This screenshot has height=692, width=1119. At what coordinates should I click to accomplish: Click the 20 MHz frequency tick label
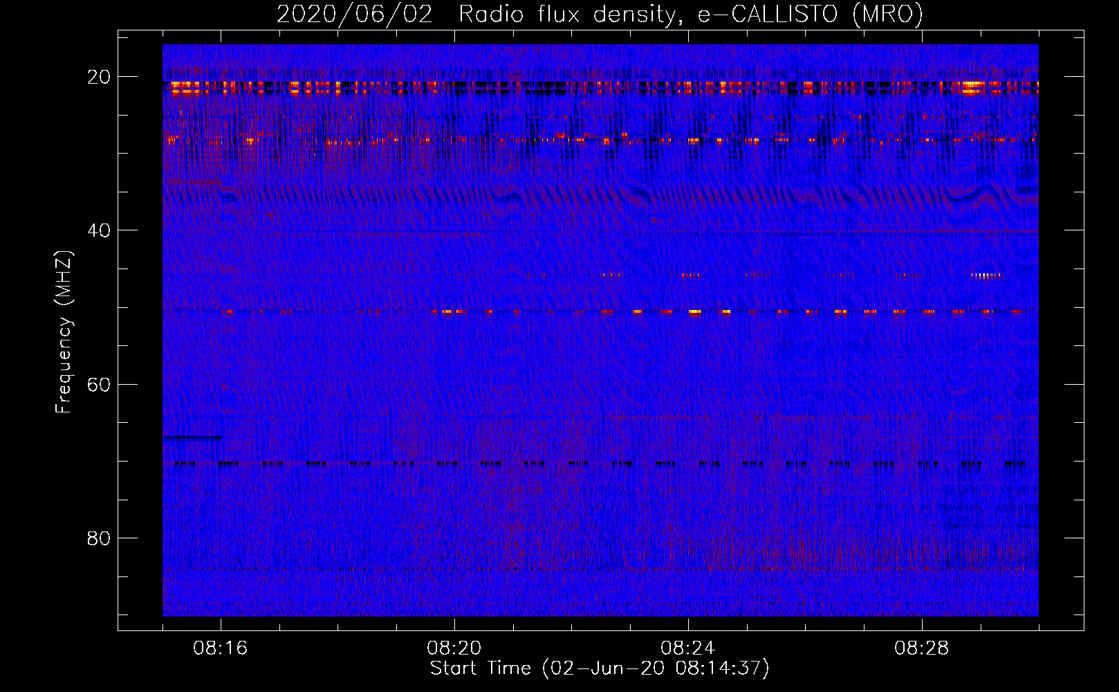coord(99,77)
